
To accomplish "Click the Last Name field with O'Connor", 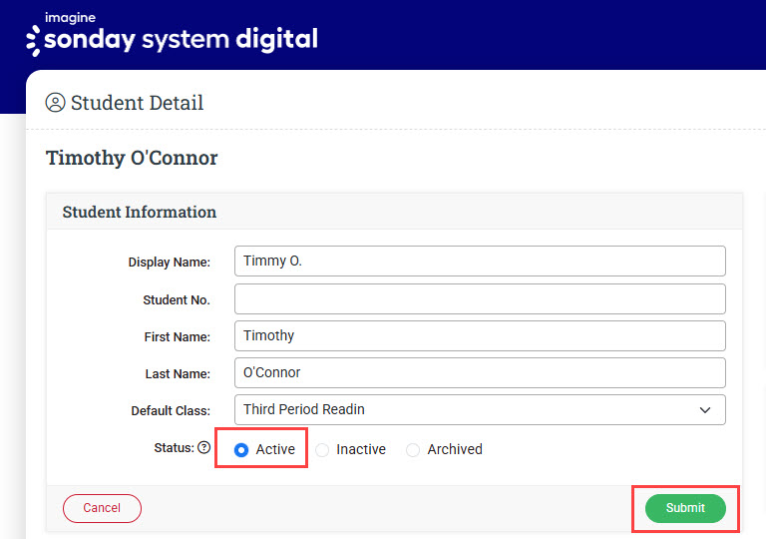I will 479,372.
